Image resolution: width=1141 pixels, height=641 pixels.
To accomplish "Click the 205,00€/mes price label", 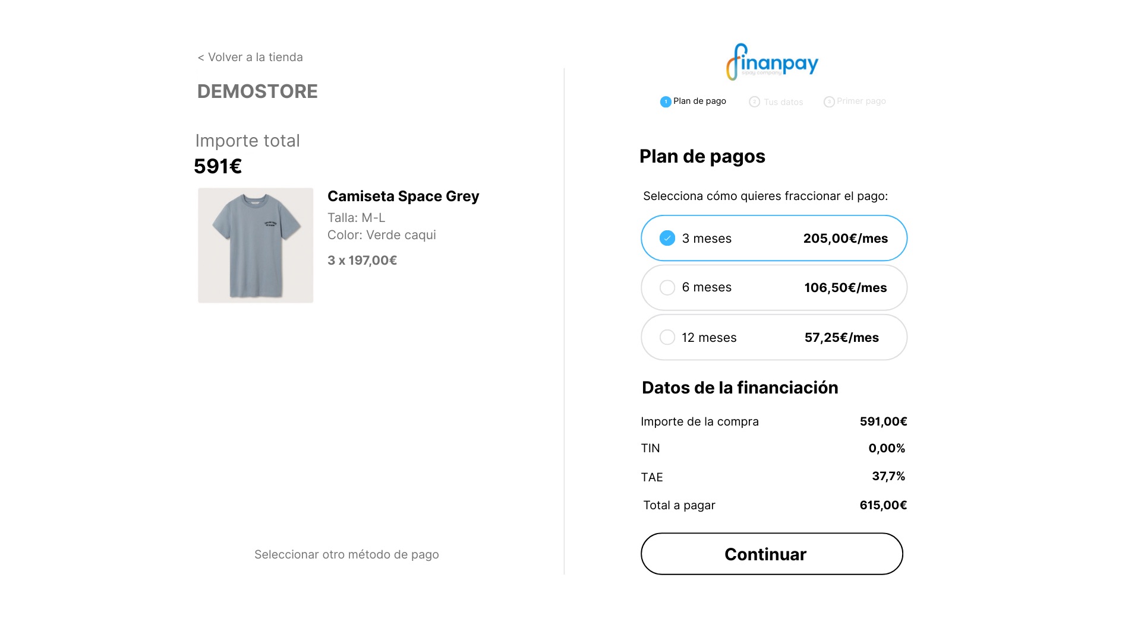I will tap(845, 238).
